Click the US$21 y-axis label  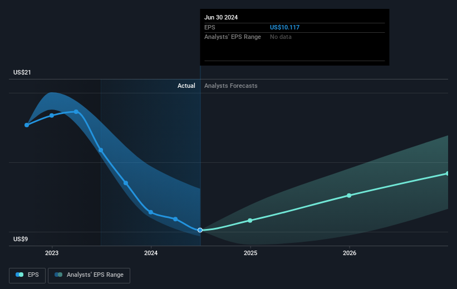22,72
